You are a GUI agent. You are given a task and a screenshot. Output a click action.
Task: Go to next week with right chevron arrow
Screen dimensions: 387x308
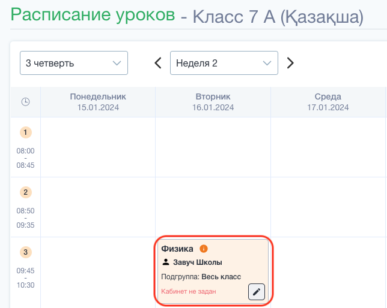tap(290, 63)
